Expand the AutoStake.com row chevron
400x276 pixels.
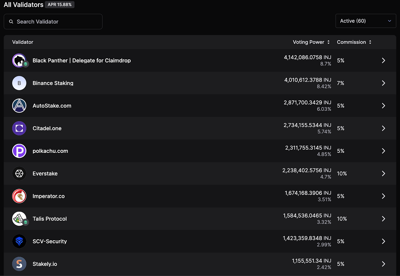pos(384,106)
